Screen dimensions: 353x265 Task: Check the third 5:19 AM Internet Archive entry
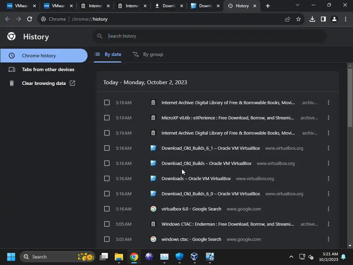(107, 133)
